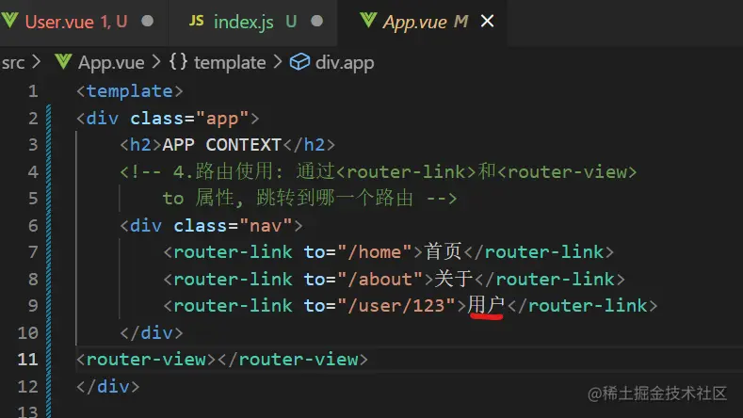The height and width of the screenshot is (418, 743).
Task: Click line number 6 in gutter
Action: pyautogui.click(x=33, y=226)
